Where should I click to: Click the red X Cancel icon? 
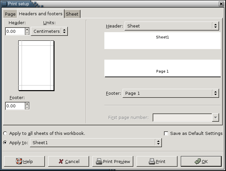(61, 161)
